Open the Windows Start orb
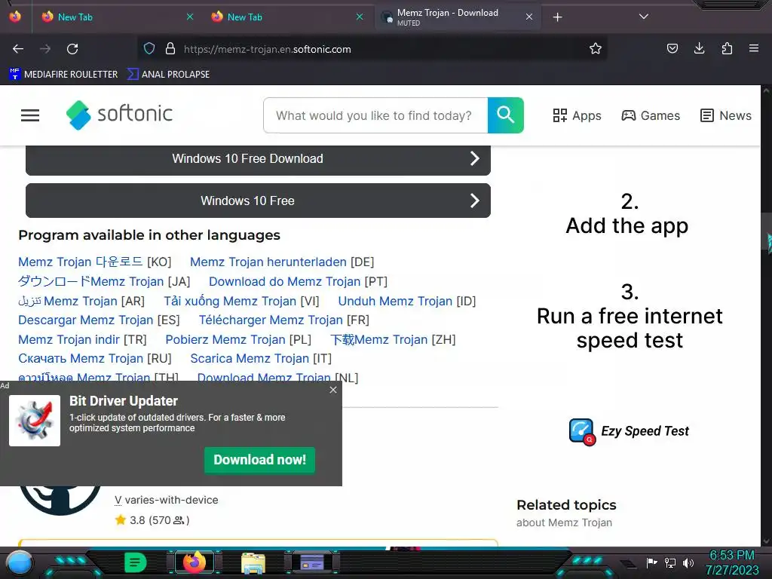 point(19,562)
